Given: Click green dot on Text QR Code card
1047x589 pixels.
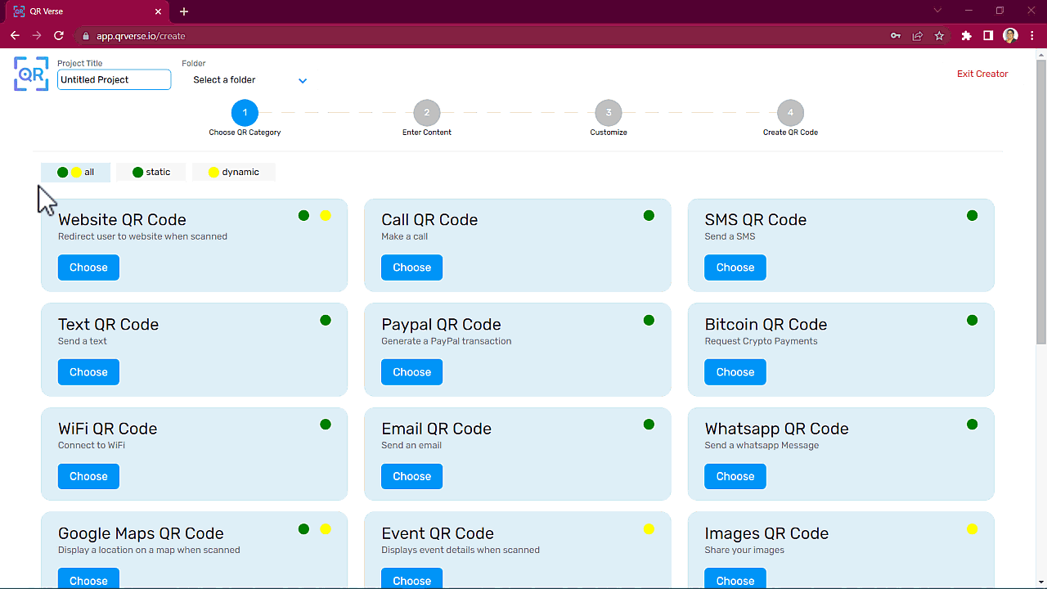Looking at the screenshot, I should [x=326, y=320].
